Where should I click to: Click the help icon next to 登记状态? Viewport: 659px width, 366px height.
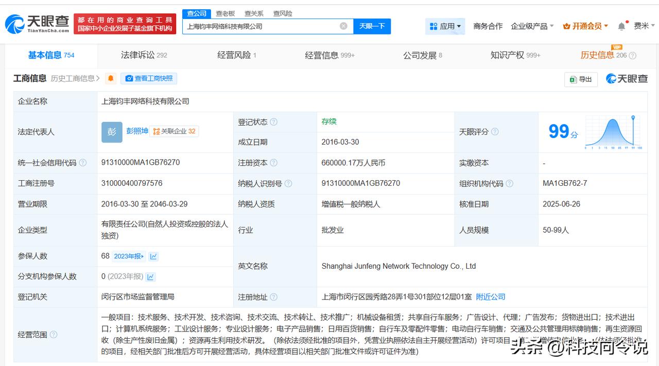274,122
